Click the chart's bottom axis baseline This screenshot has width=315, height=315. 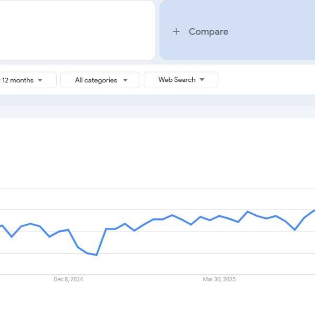point(157,274)
